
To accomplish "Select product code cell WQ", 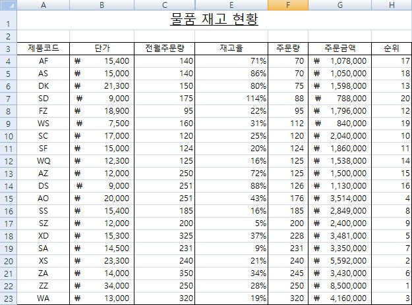I will pos(44,161).
